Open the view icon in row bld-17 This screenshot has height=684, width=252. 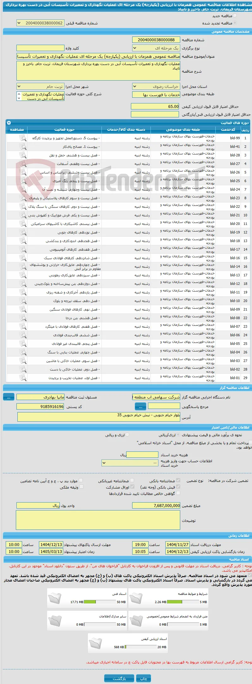[23, 249]
